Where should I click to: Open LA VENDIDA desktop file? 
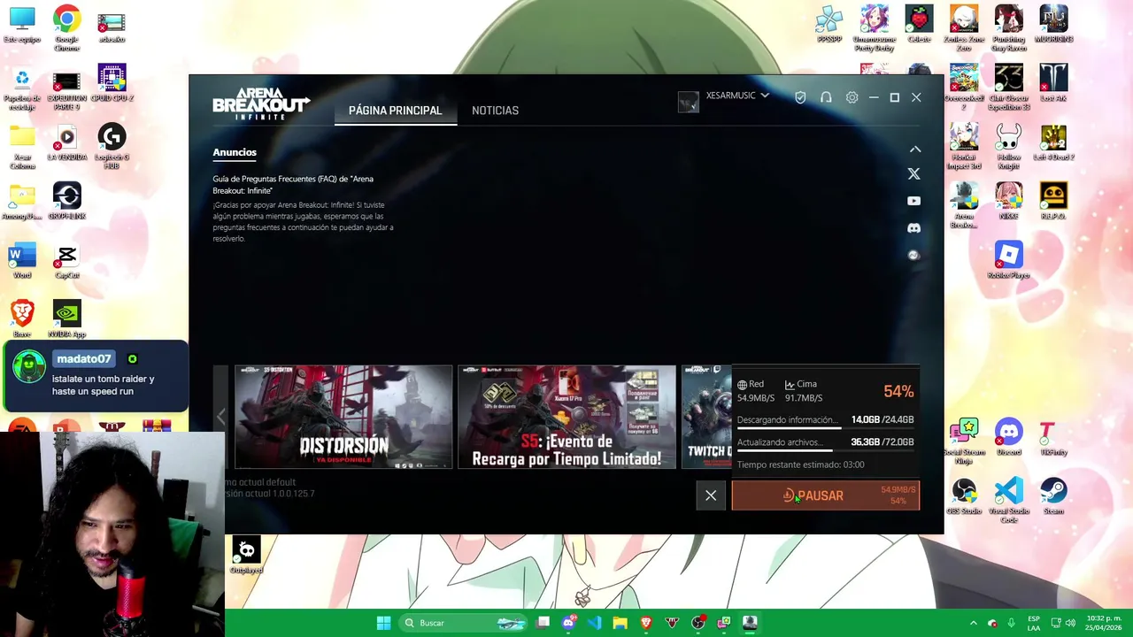(66, 142)
